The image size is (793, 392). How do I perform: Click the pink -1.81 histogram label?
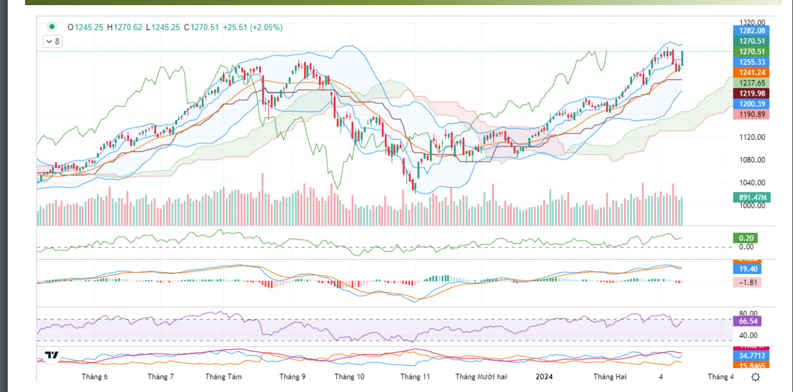747,282
